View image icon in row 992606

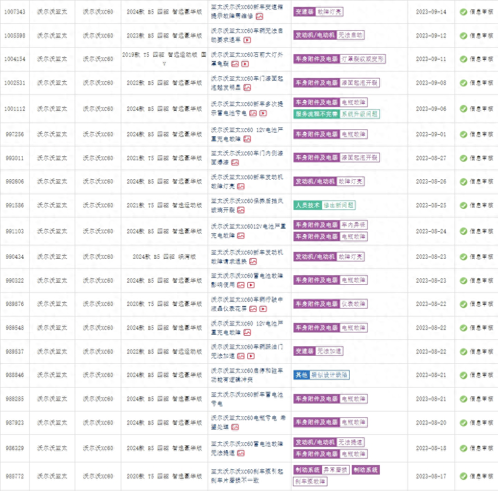(x=241, y=187)
